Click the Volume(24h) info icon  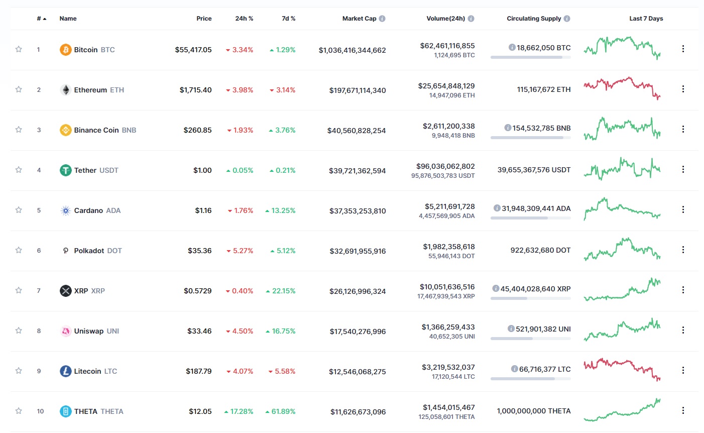471,19
